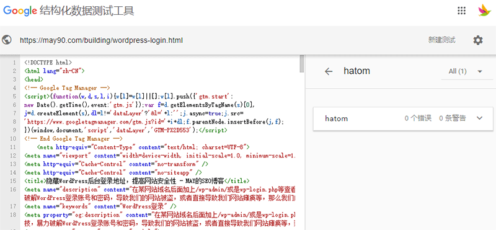Click the globe icon beside the URL
The image size is (496, 230).
[x=7, y=40]
